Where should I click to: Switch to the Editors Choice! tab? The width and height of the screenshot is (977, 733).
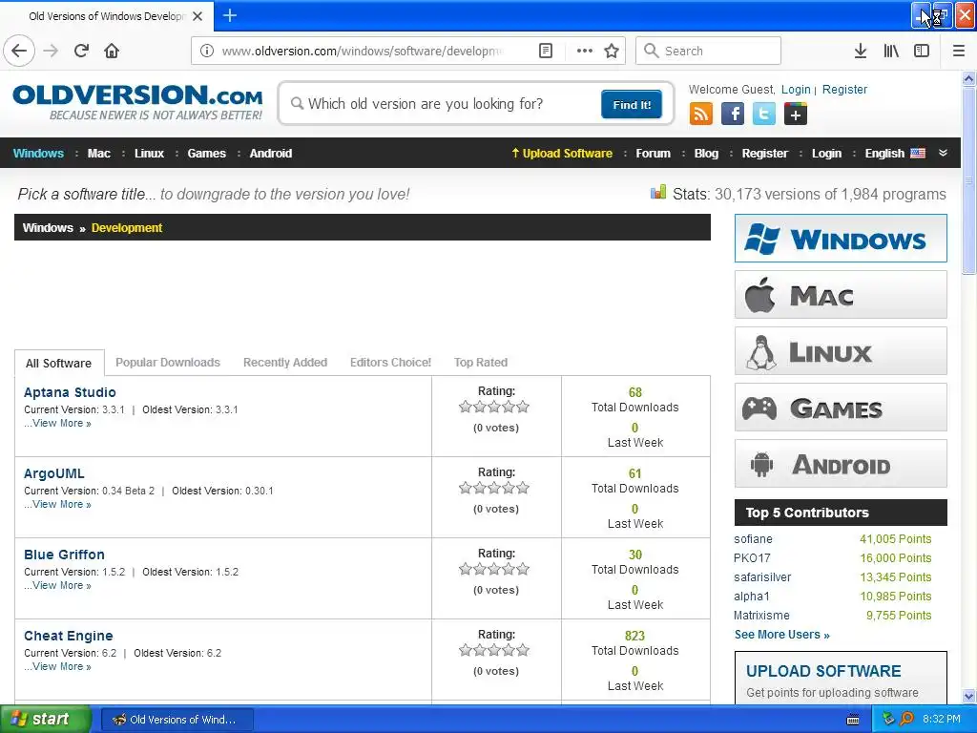pyautogui.click(x=390, y=362)
